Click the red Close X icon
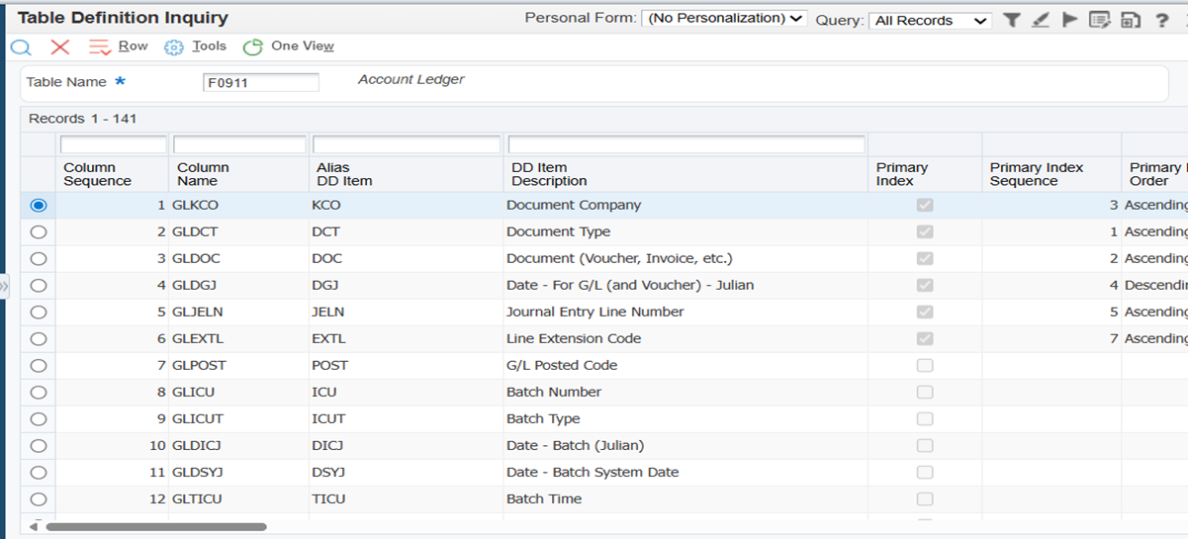 [60, 47]
